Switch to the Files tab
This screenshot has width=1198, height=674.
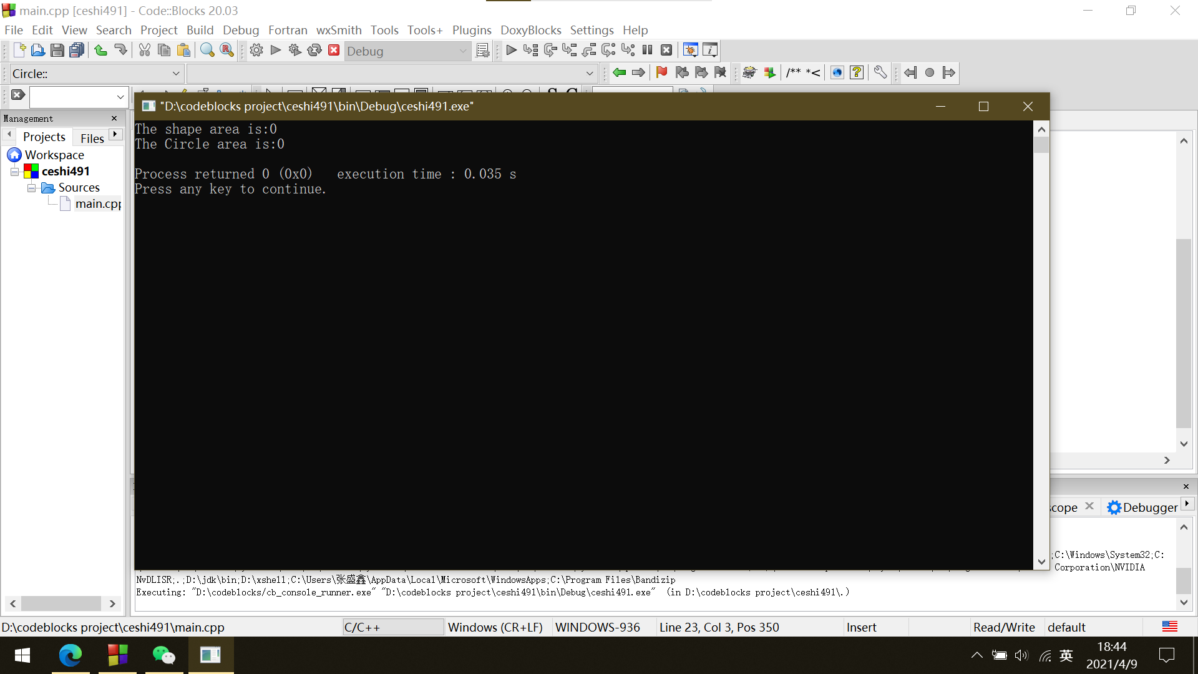(92, 138)
